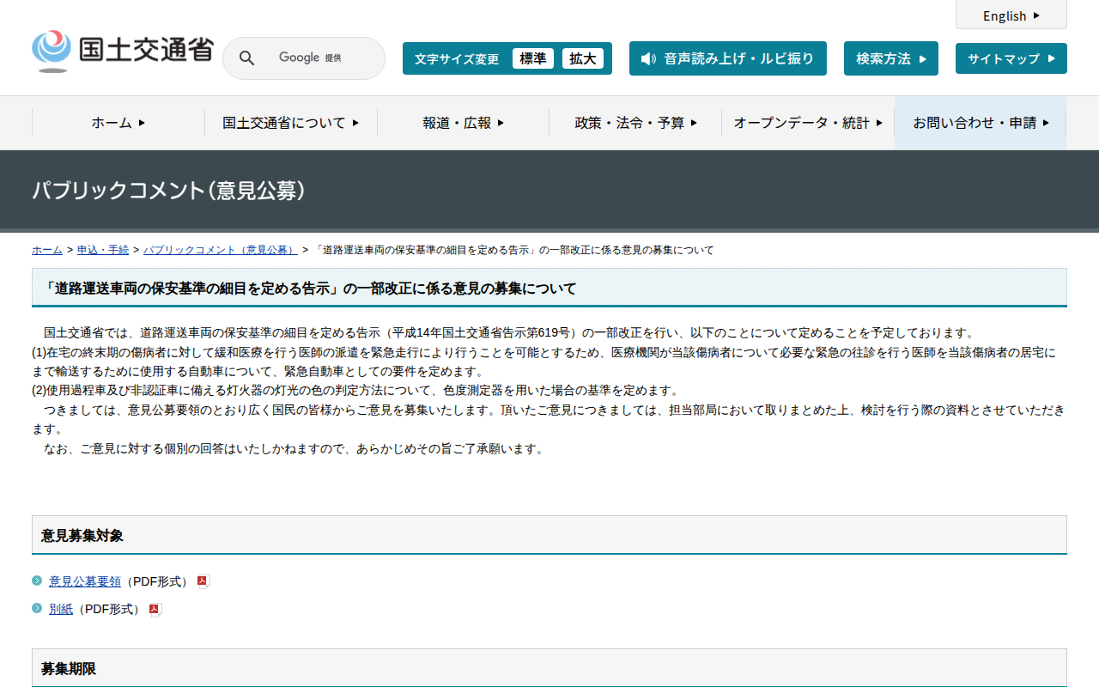Expand the 国土交通省について menu
Viewport: 1099px width, 687px height.
[x=290, y=123]
